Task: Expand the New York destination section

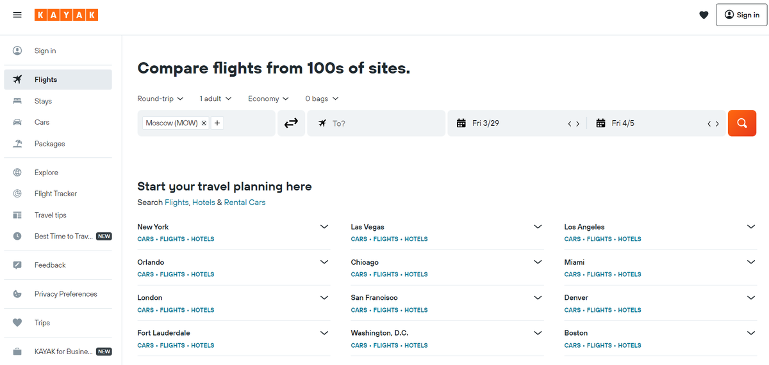Action: point(324,227)
